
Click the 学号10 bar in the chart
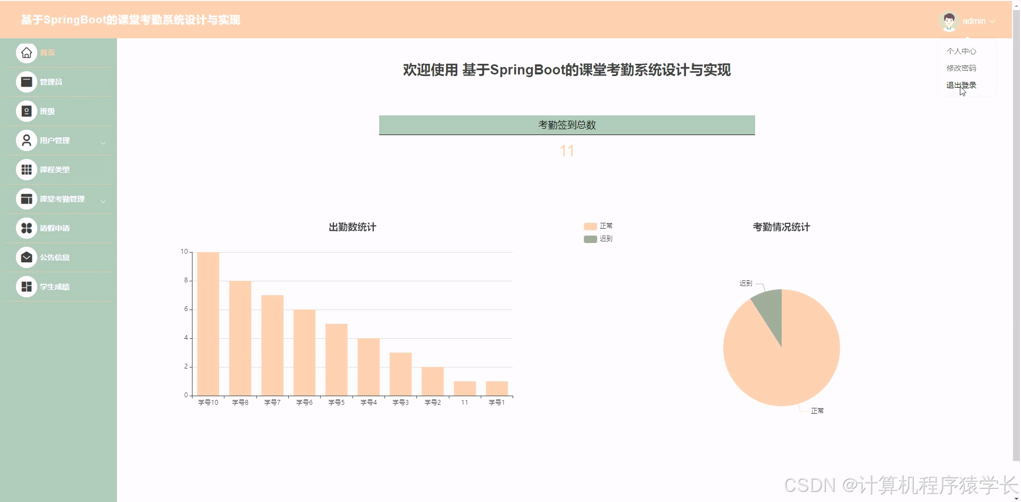click(x=207, y=323)
